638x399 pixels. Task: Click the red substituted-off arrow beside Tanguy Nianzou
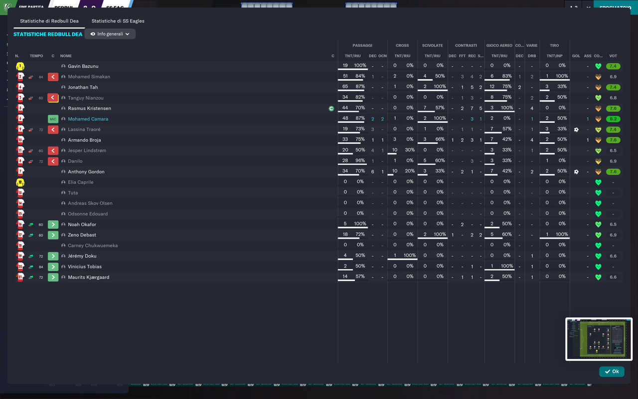(x=53, y=98)
